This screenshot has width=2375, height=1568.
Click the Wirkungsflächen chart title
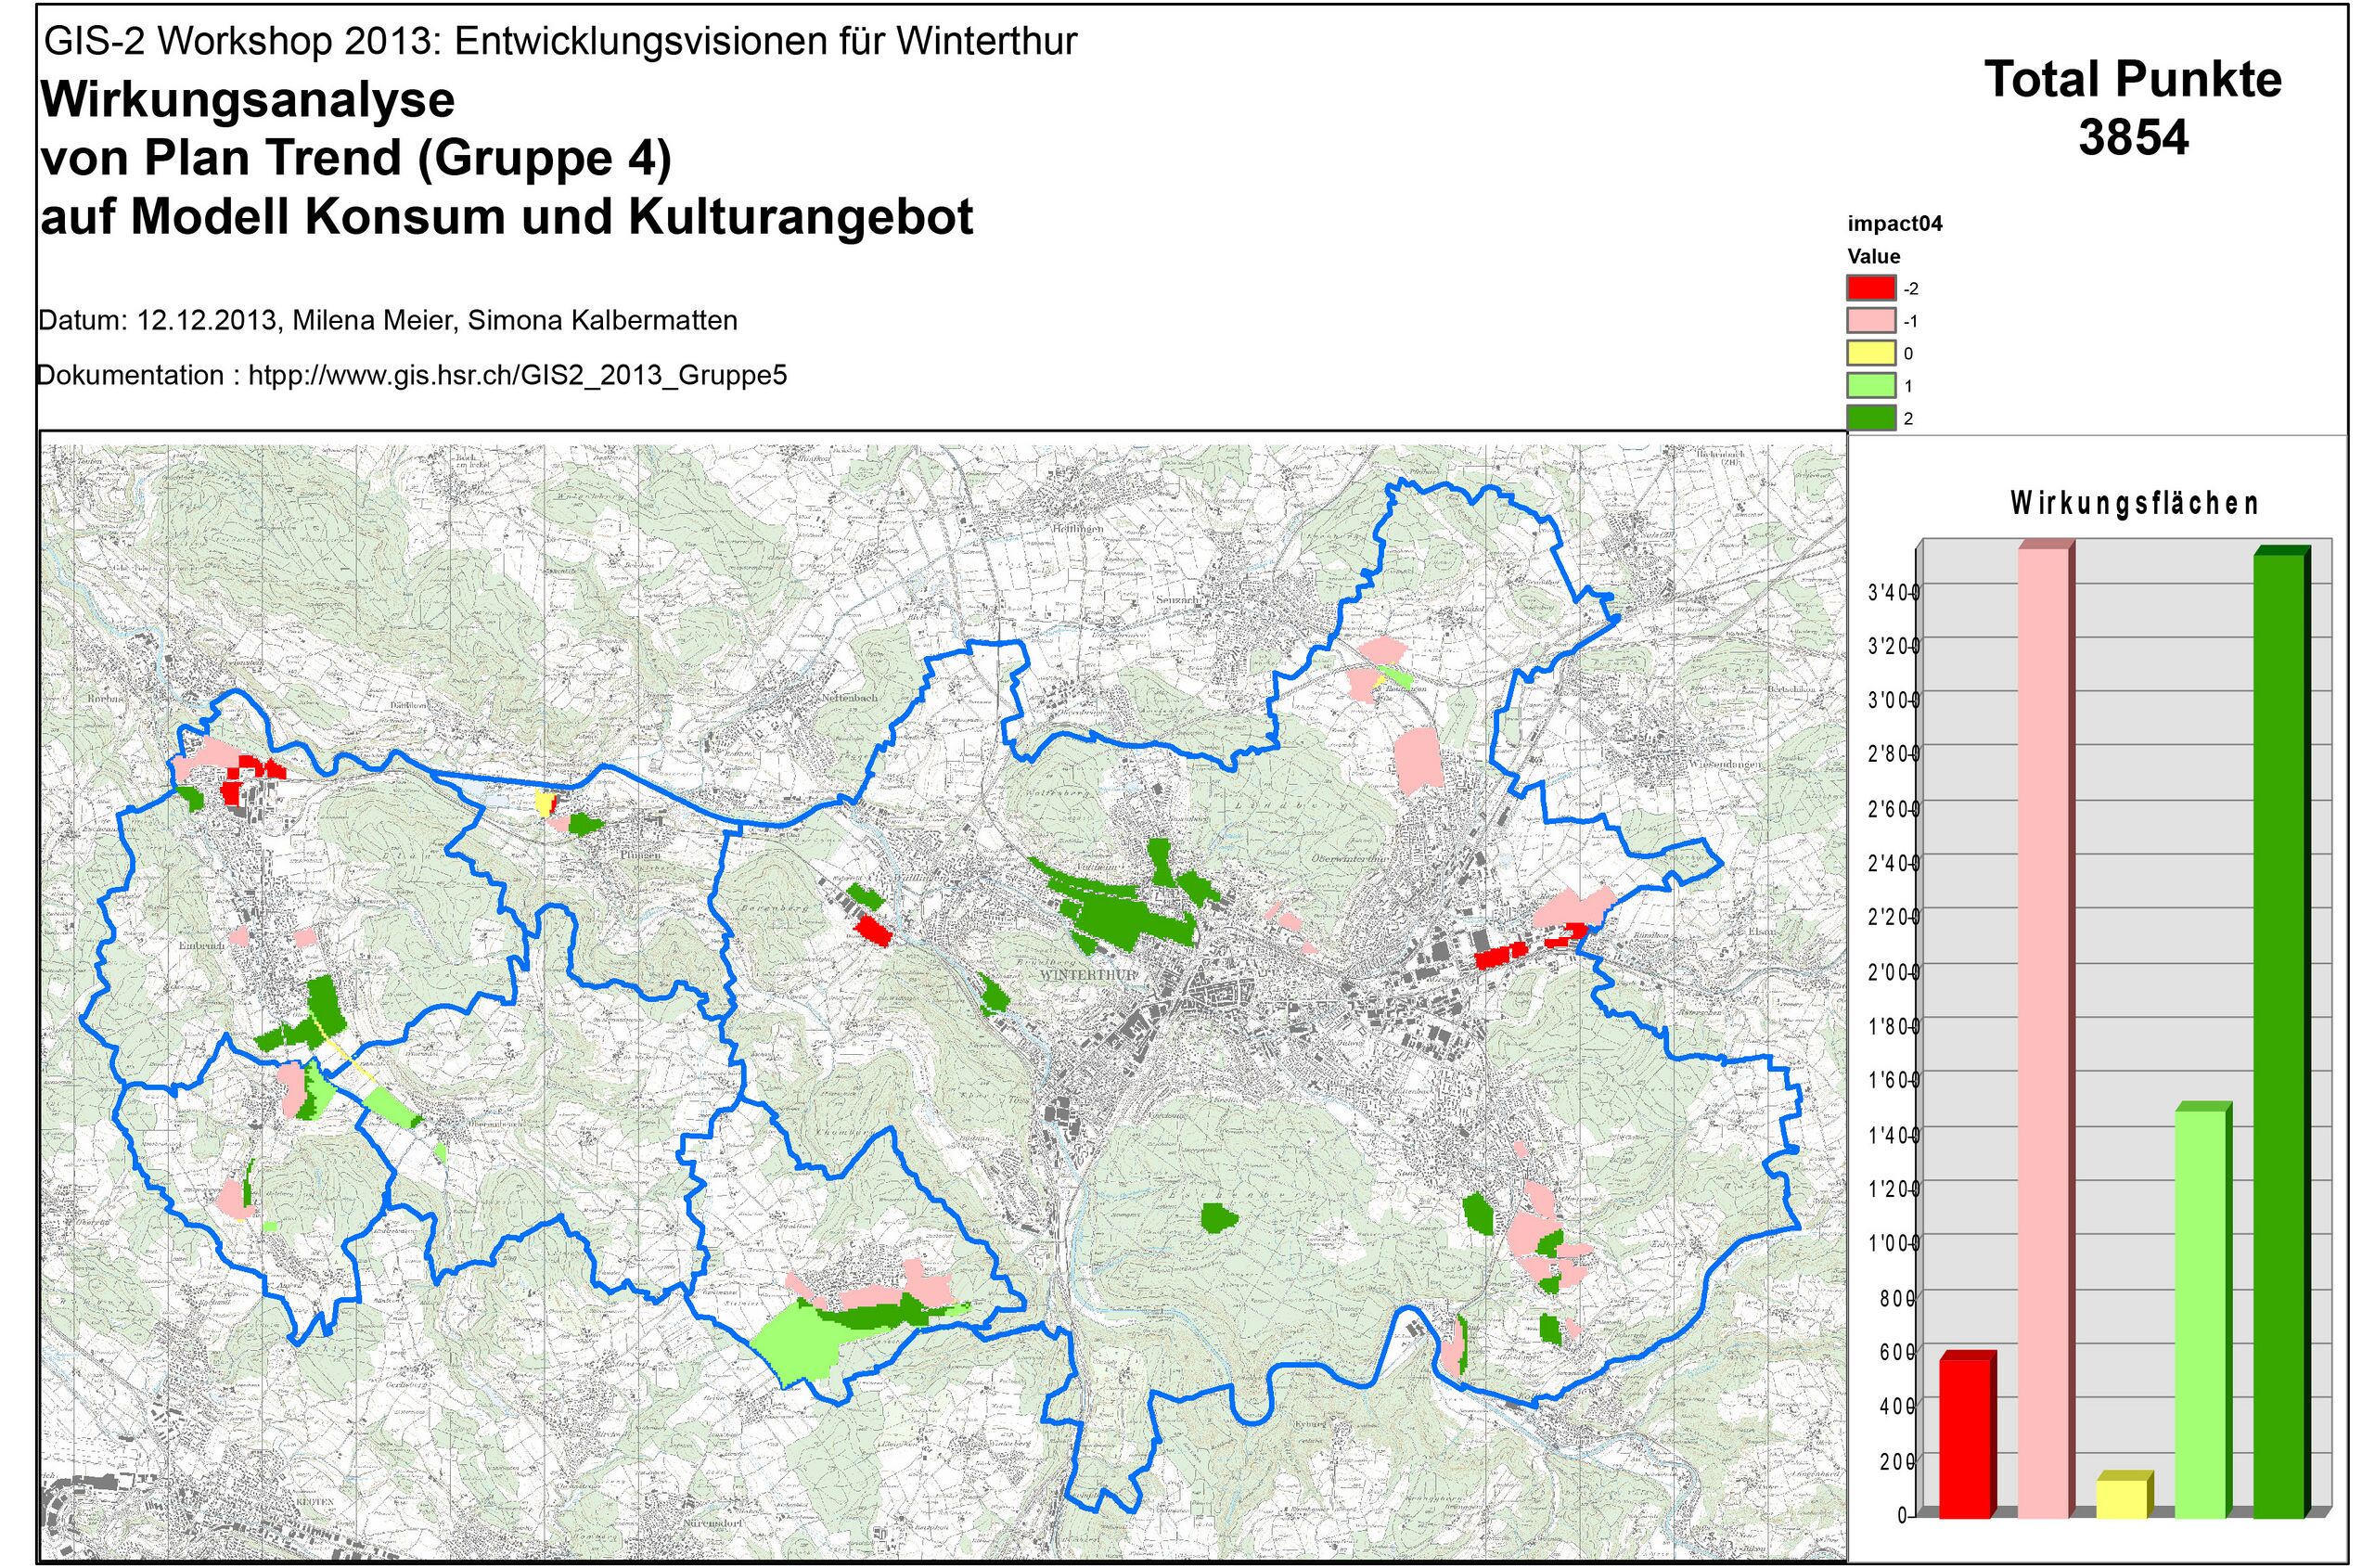2134,503
